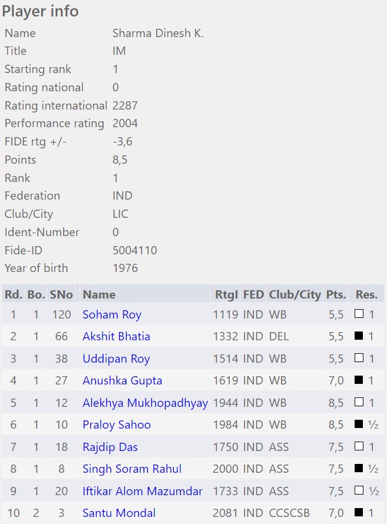Click the black piece icon in round 10
This screenshot has height=524, width=387.
(x=359, y=513)
